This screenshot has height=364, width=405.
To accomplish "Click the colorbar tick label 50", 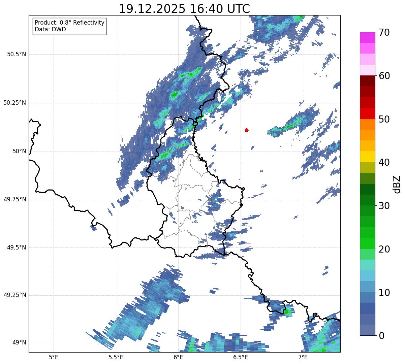I will pos(384,119).
